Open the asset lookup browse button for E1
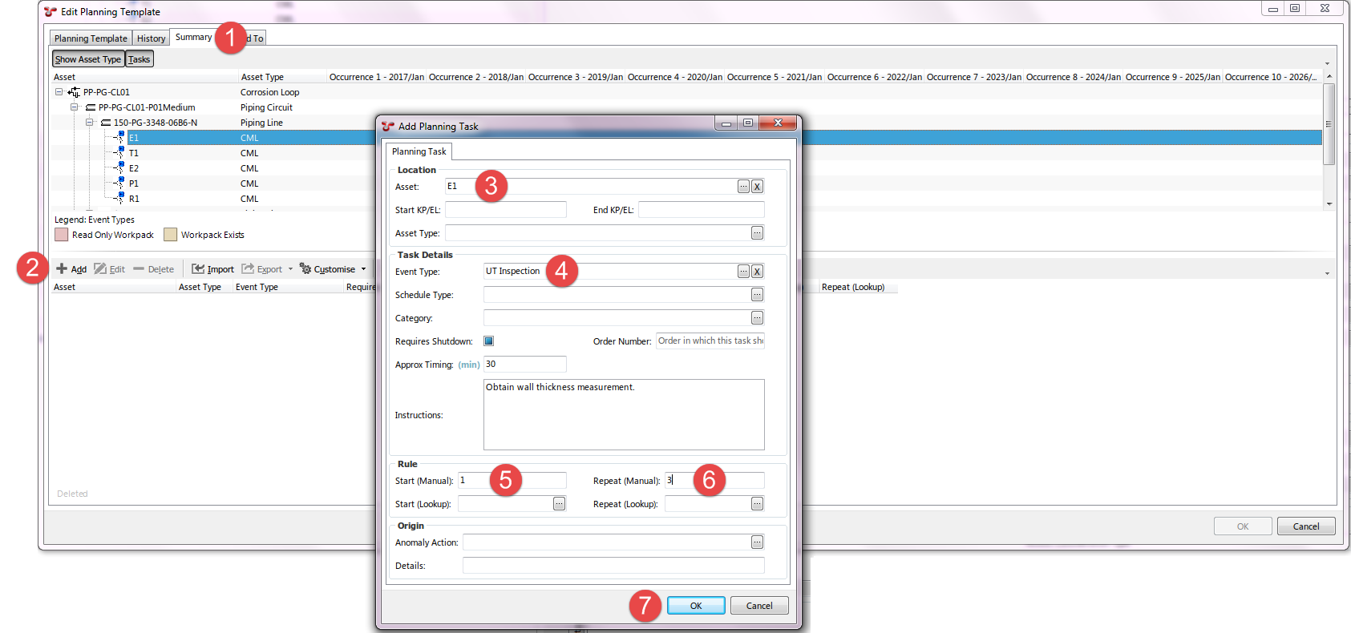 [743, 187]
